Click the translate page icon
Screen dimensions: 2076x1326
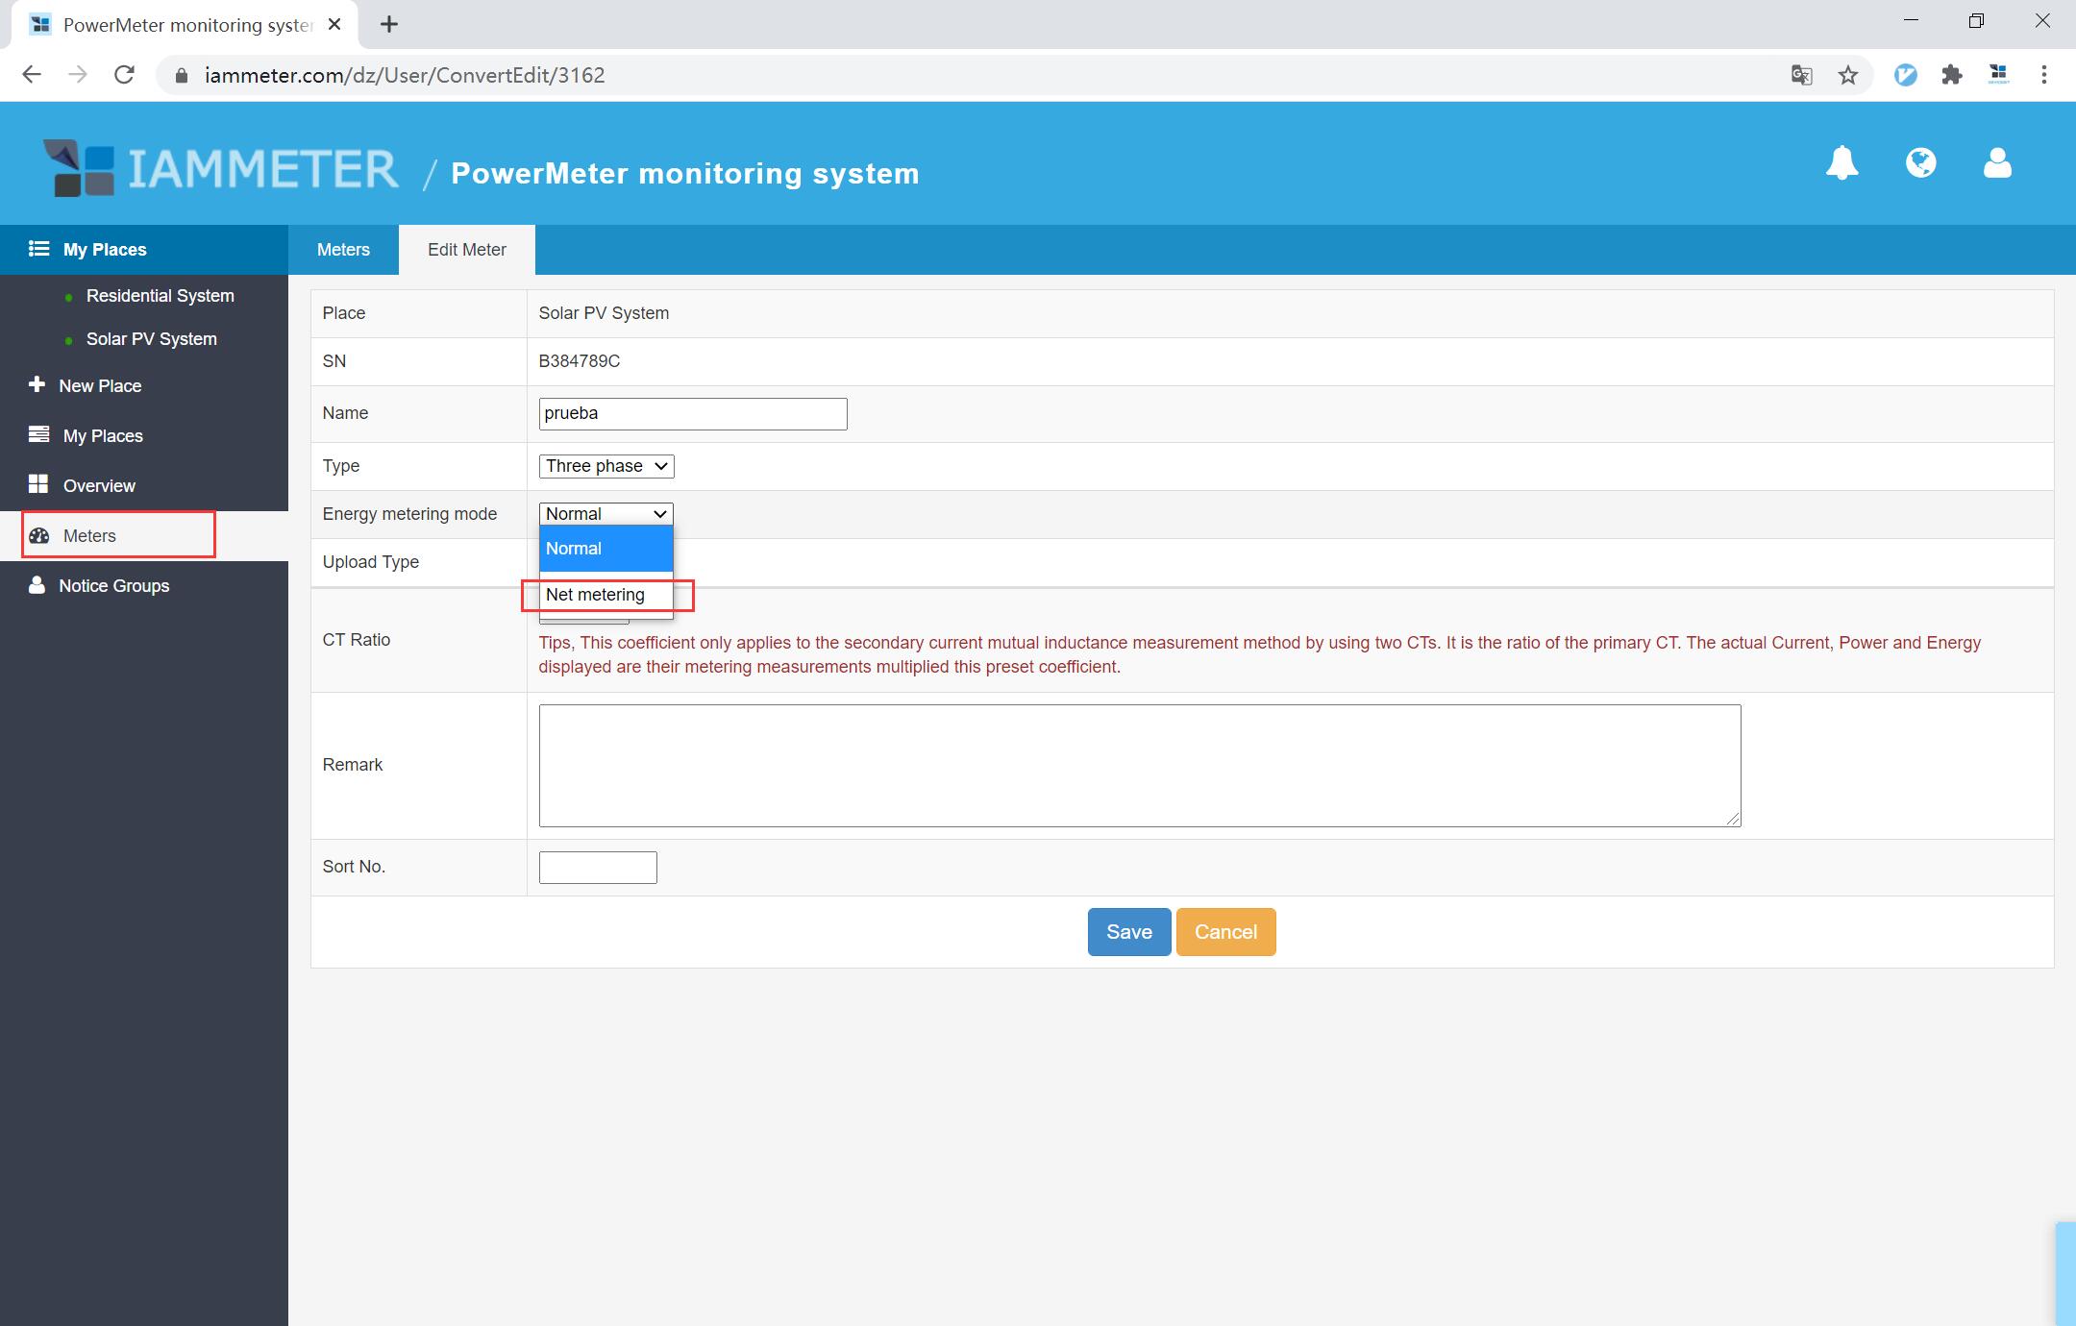click(x=1801, y=75)
